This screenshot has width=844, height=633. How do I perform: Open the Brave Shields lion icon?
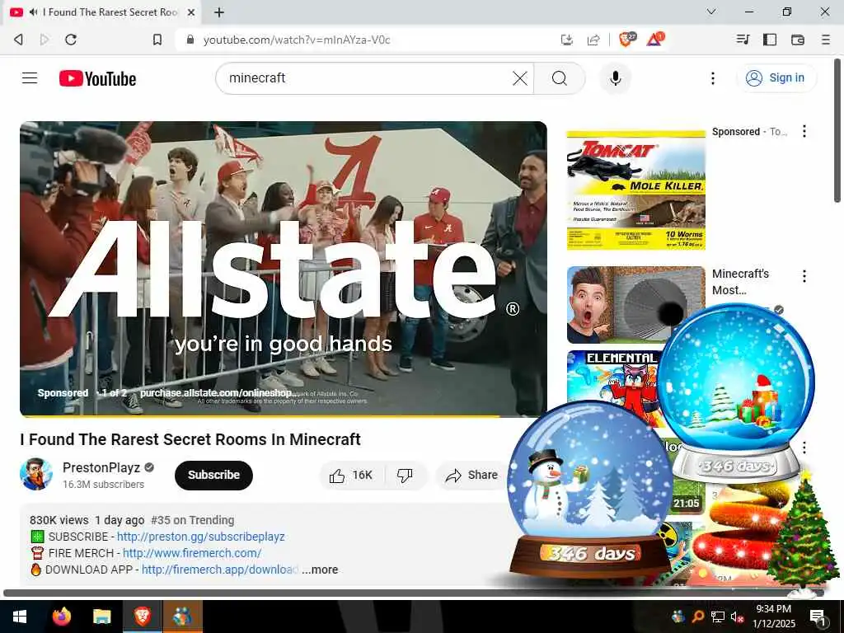tap(626, 40)
